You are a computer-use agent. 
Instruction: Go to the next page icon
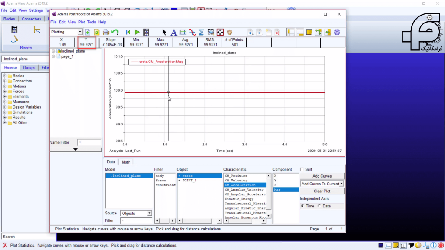click(x=259, y=32)
